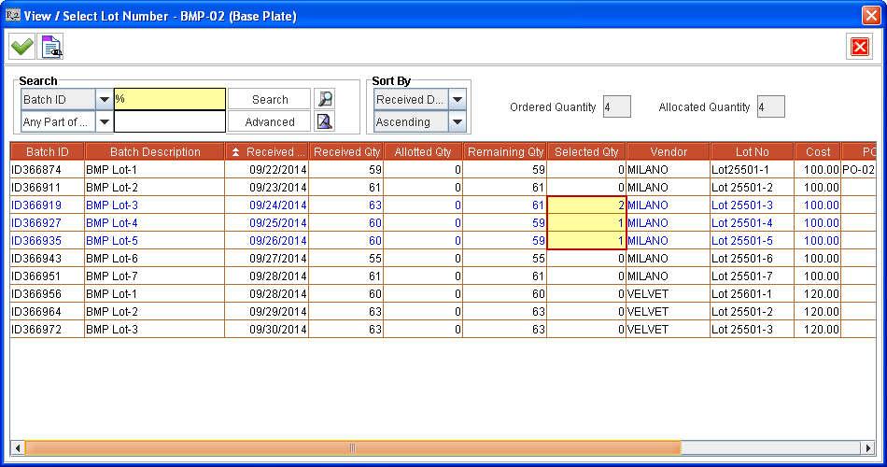Expand the Ascending sort order dropdown
Image resolution: width=887 pixels, height=467 pixels.
pyautogui.click(x=458, y=121)
